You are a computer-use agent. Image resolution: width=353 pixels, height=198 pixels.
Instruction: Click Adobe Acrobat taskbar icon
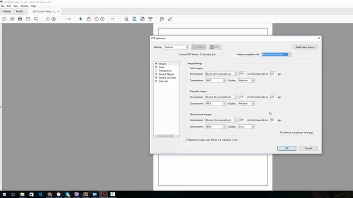point(104,194)
